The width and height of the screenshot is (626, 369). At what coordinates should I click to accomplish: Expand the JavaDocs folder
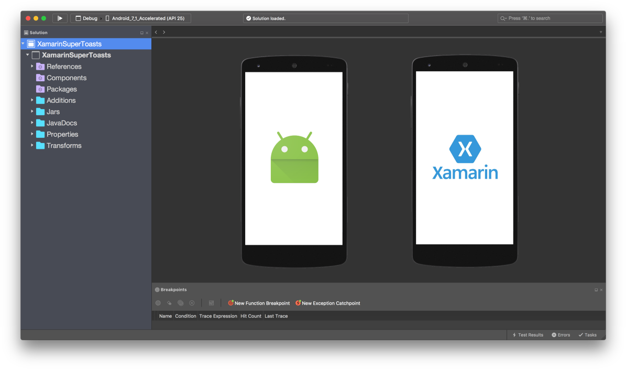(32, 123)
